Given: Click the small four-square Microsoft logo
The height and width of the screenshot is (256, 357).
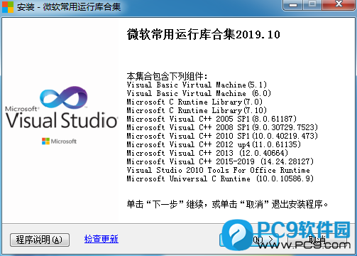Looking at the screenshot, I should pos(45,142).
